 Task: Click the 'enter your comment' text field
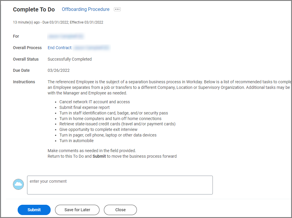(x=120, y=185)
